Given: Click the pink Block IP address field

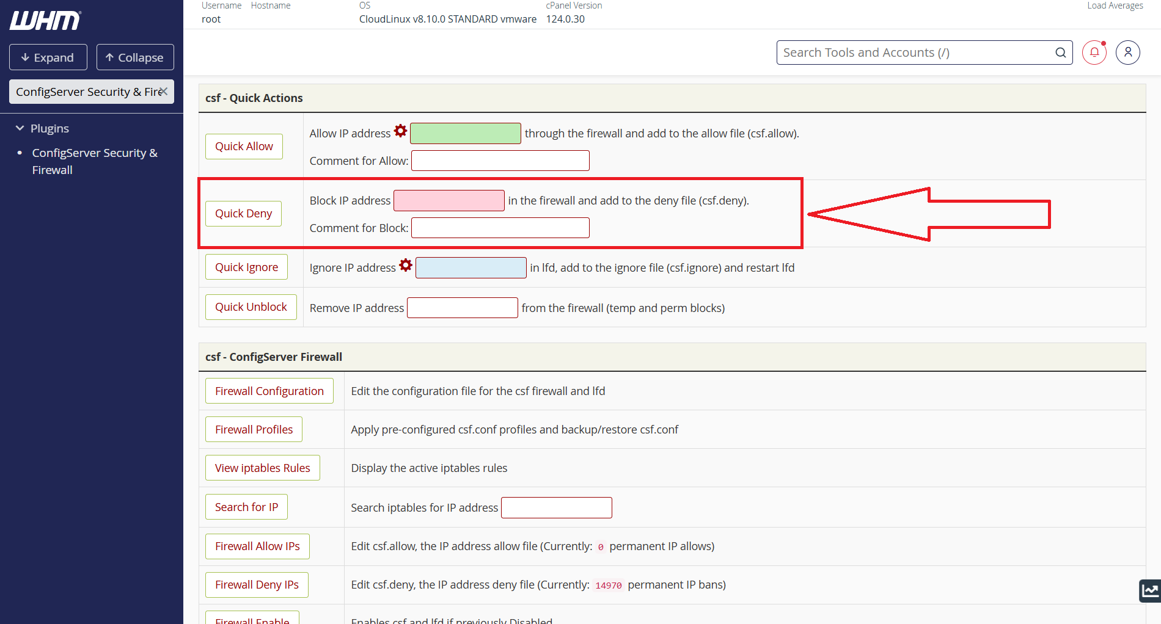Looking at the screenshot, I should pos(449,200).
